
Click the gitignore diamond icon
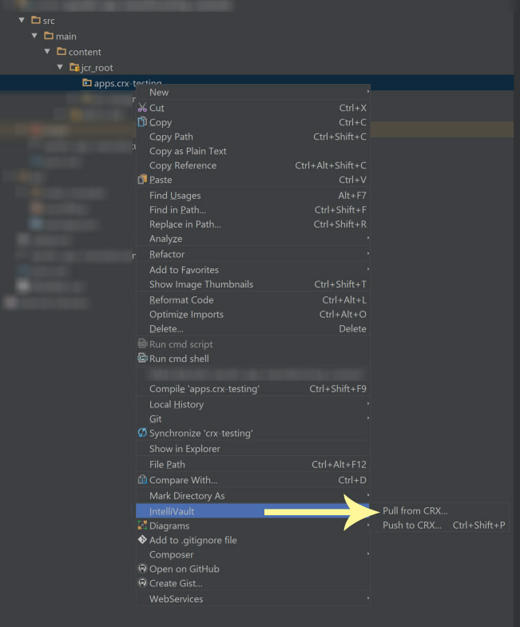pos(142,539)
